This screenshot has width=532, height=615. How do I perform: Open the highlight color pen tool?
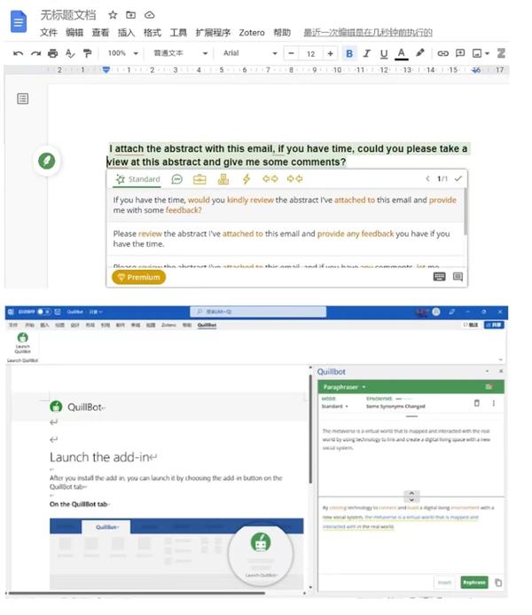tap(420, 52)
